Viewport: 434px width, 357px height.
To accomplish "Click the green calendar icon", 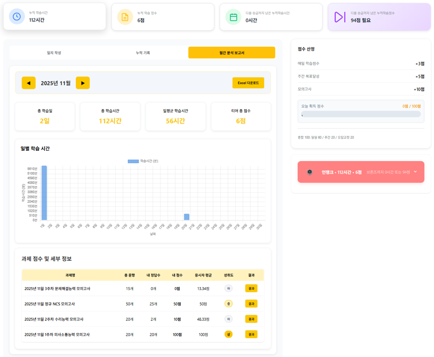I will coord(233,16).
